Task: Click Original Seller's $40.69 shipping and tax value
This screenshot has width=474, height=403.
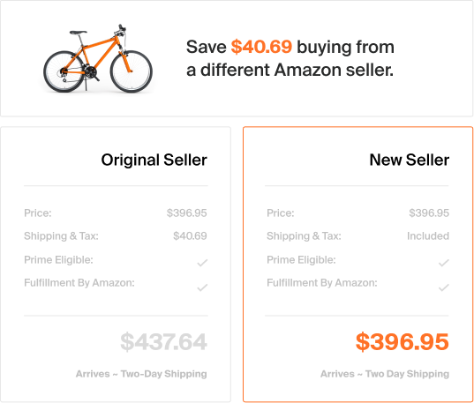Action: [x=190, y=236]
